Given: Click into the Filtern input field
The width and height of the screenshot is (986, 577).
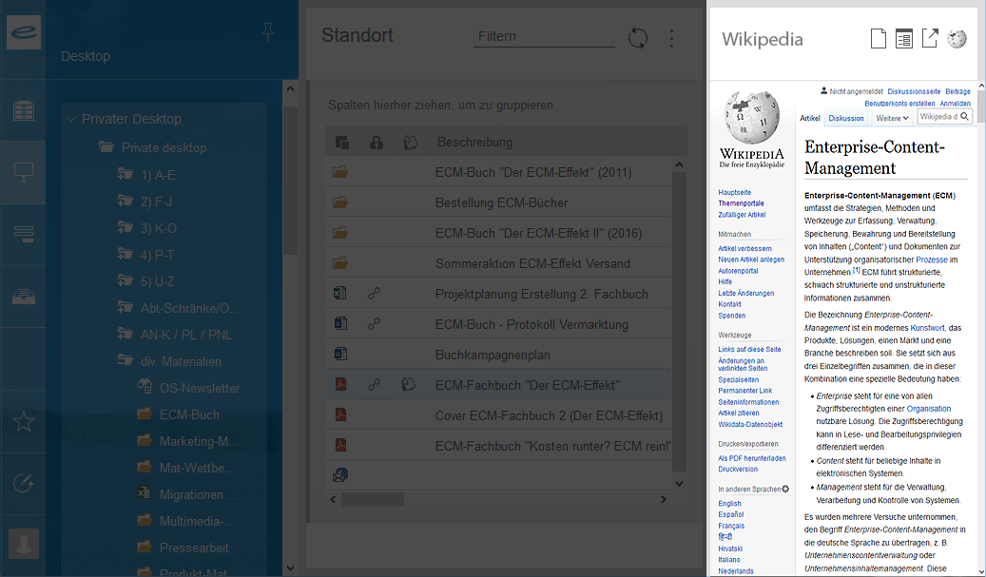Looking at the screenshot, I should click(x=544, y=37).
